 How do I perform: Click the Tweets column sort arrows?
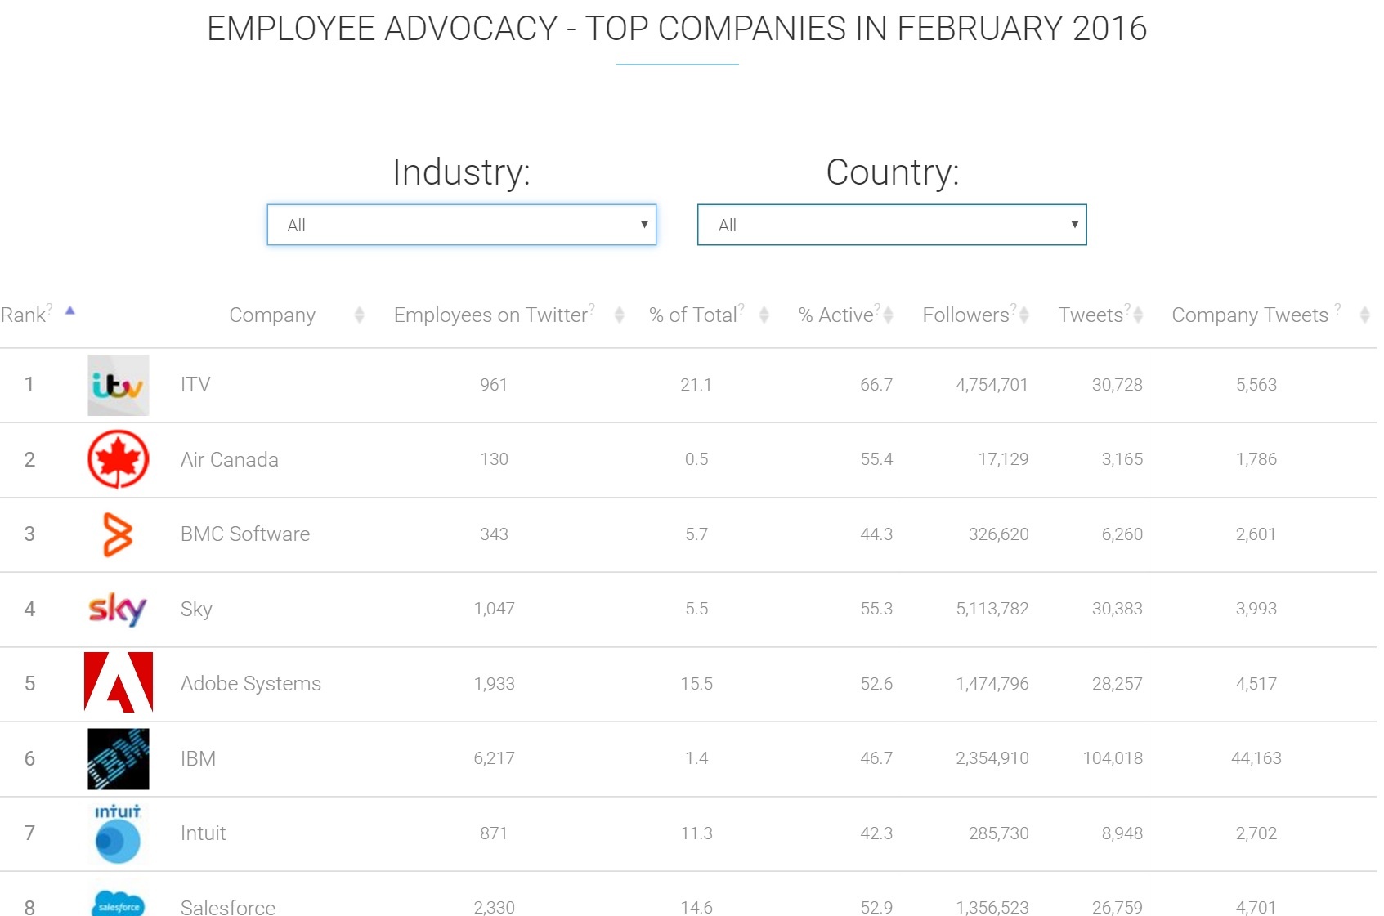tap(1138, 315)
